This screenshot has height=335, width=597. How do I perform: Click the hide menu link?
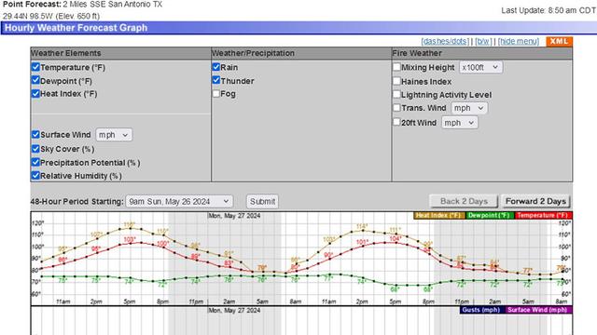[x=519, y=41]
